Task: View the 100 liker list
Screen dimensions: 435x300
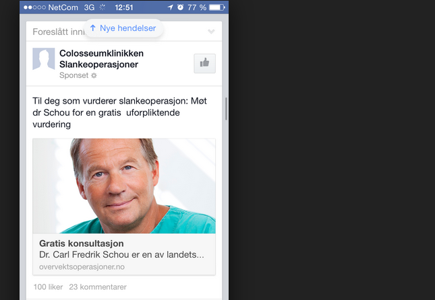Action: click(x=49, y=287)
